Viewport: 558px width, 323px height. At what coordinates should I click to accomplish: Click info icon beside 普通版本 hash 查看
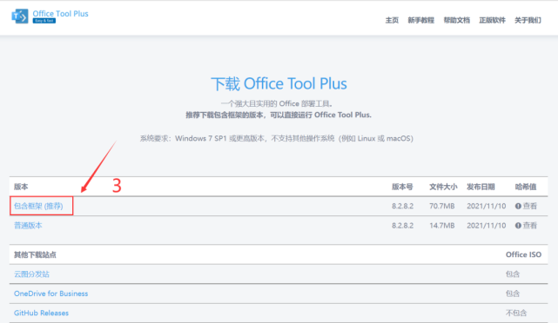click(x=518, y=226)
